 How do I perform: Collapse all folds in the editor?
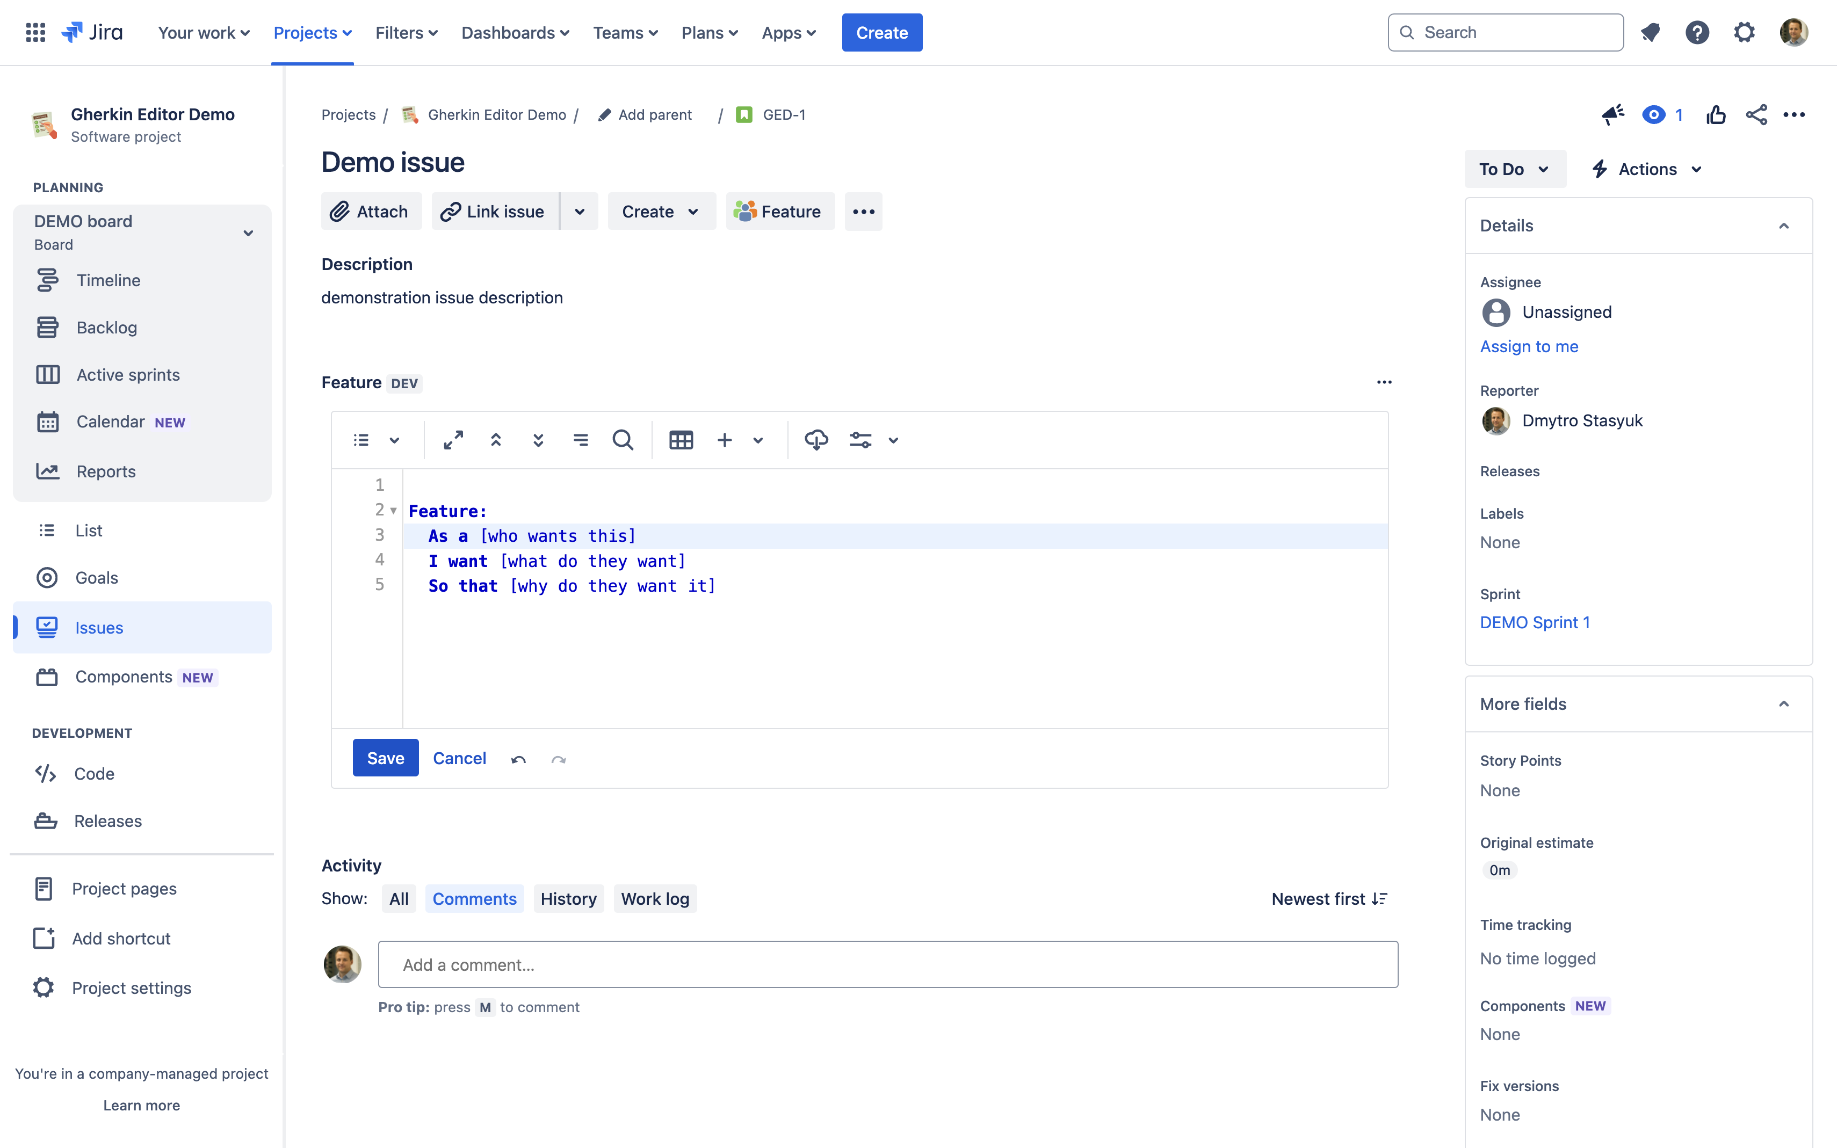coord(496,440)
